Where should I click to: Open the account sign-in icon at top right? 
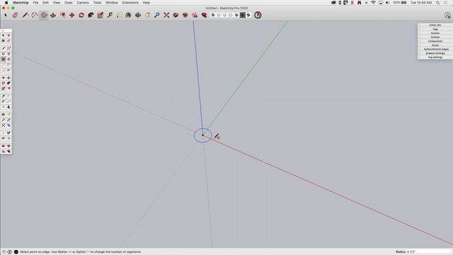point(447,15)
